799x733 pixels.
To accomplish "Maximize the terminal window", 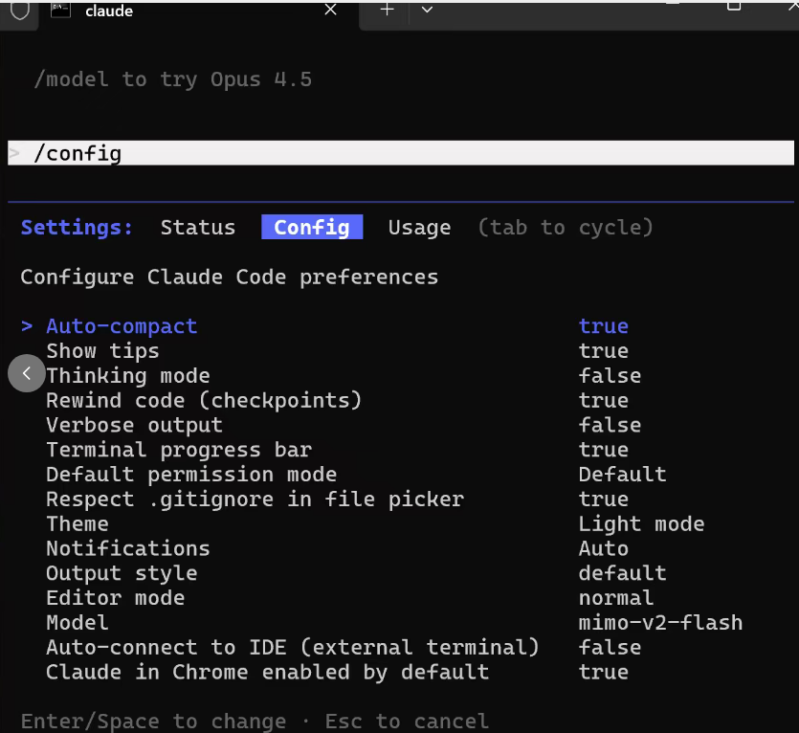I will (x=734, y=6).
